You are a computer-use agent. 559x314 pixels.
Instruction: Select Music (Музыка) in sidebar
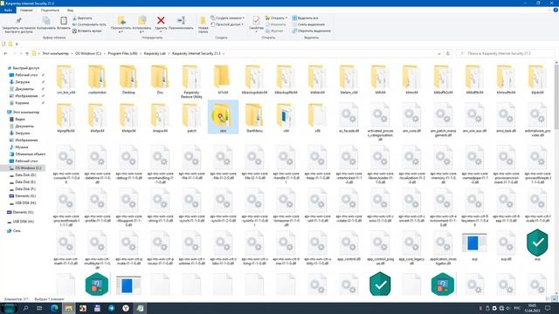pyautogui.click(x=21, y=147)
